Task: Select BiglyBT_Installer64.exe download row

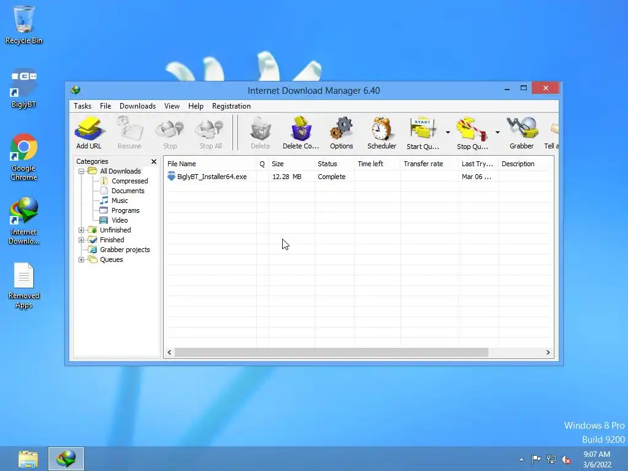Action: pos(358,177)
